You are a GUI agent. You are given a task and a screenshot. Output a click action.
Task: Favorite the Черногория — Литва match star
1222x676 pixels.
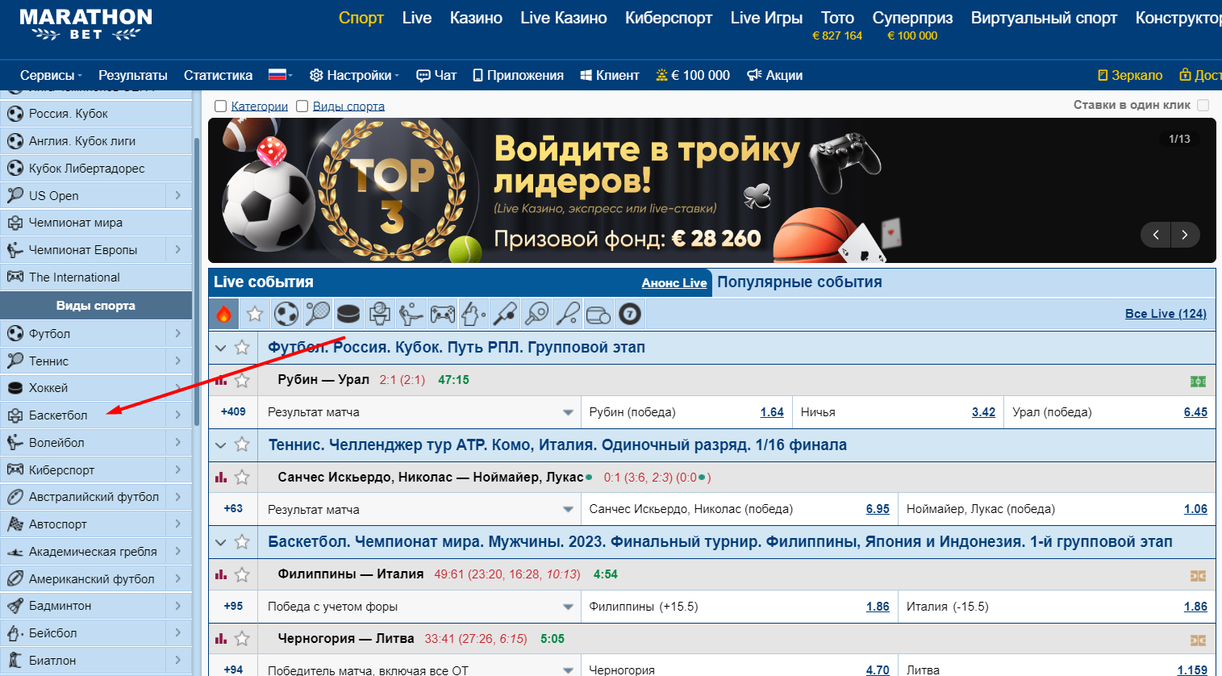tap(242, 639)
